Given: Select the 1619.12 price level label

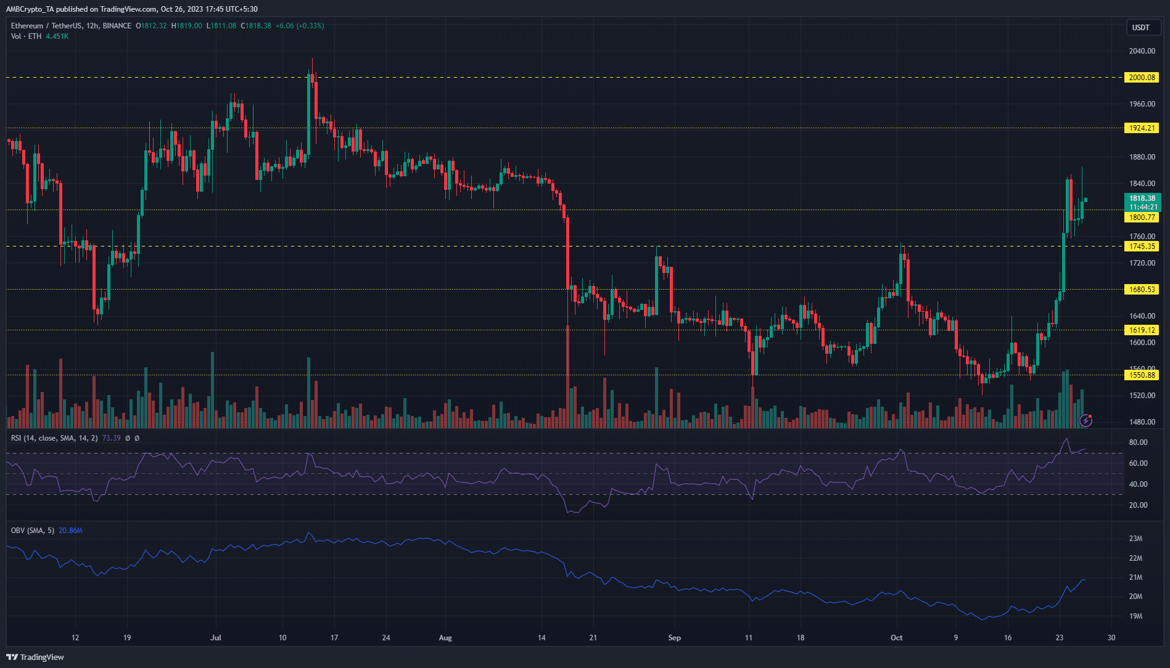Looking at the screenshot, I should (1142, 330).
